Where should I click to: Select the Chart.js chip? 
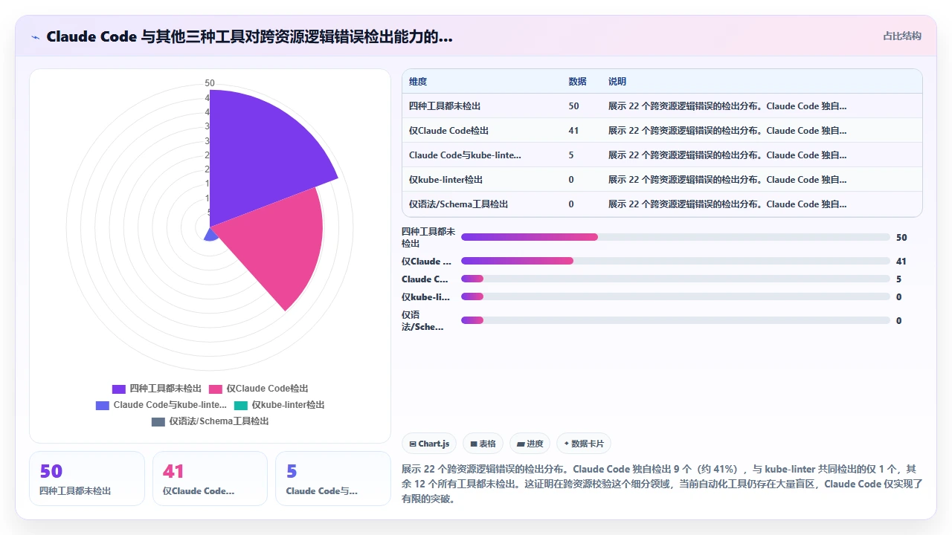click(x=429, y=444)
